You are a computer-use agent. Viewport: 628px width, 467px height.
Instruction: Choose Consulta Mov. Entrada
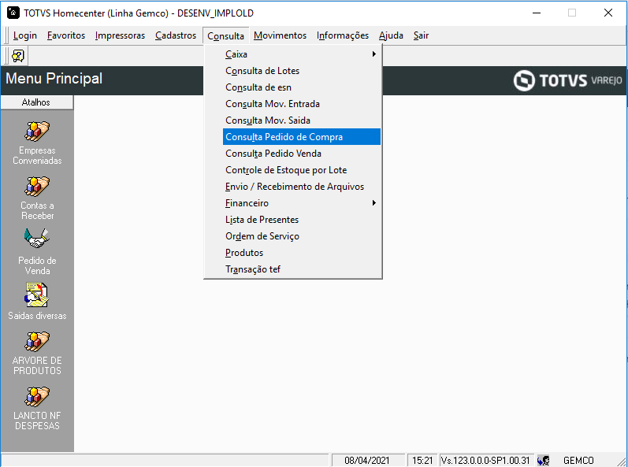click(x=302, y=104)
